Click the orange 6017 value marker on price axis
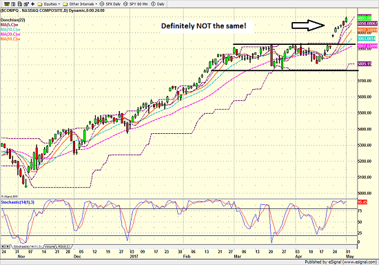379x265 pixels. [x=367, y=30]
